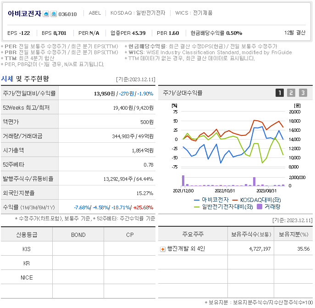Expand the 행진개발 외 4인 shareholder row

coord(163,249)
